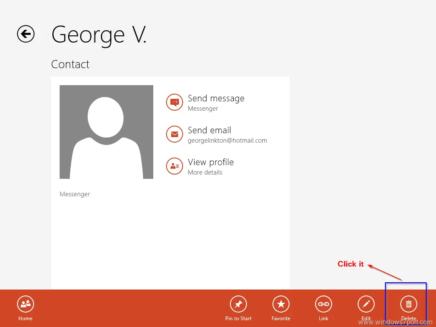Mark George V. as Favorite
Viewport: 436px width, 327px height.
pos(281,308)
